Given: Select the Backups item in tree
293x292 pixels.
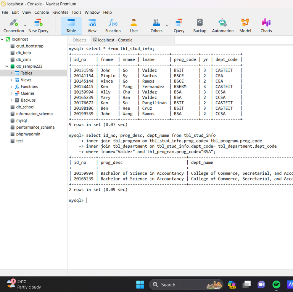Looking at the screenshot, I should [x=28, y=100].
